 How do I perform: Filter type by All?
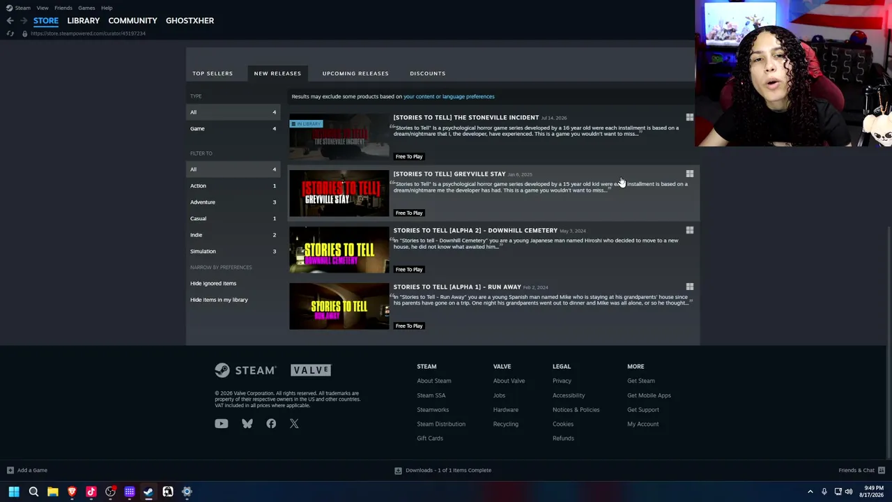pyautogui.click(x=233, y=112)
